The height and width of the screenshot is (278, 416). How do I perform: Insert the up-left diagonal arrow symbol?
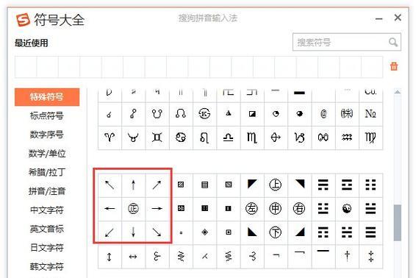[x=110, y=185]
